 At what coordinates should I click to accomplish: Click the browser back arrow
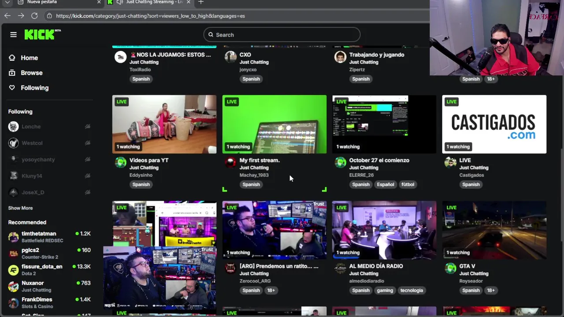(7, 16)
